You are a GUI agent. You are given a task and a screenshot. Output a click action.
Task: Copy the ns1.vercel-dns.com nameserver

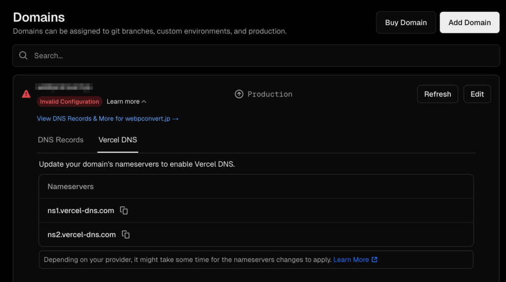tap(124, 211)
